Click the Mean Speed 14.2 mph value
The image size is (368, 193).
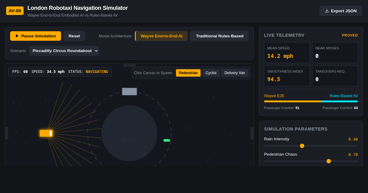pyautogui.click(x=280, y=56)
